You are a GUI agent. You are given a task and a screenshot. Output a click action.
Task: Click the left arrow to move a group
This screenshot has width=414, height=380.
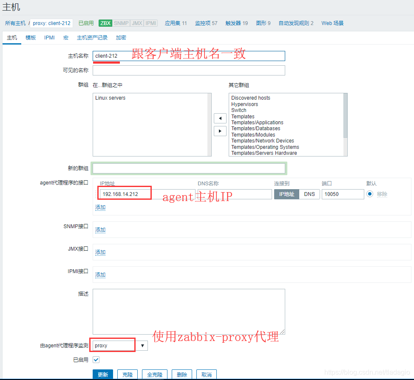tap(220, 118)
